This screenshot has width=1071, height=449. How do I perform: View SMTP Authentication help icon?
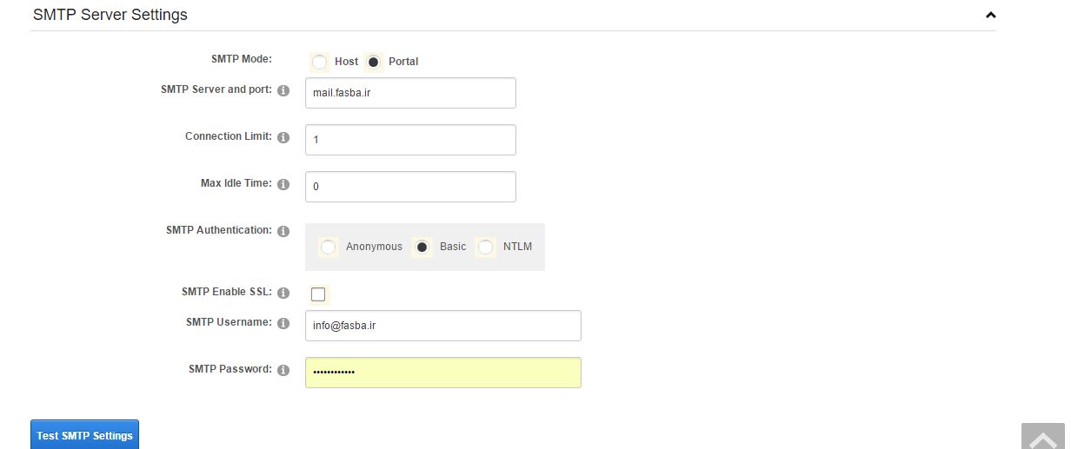pos(283,231)
